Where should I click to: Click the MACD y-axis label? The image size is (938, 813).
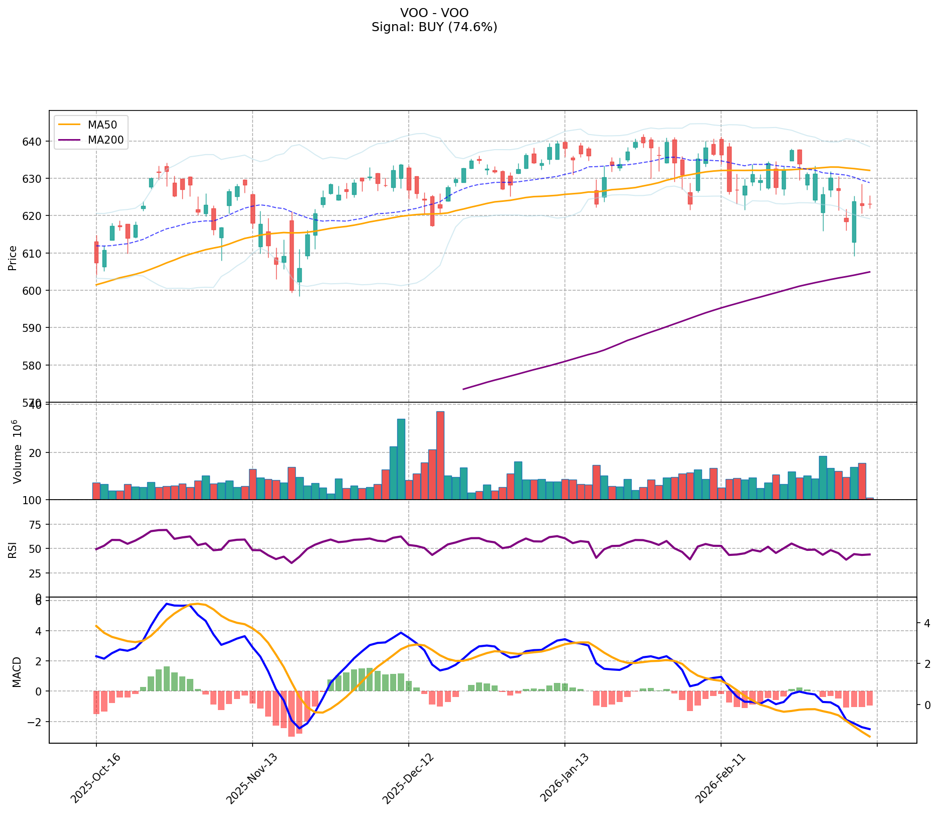point(17,671)
